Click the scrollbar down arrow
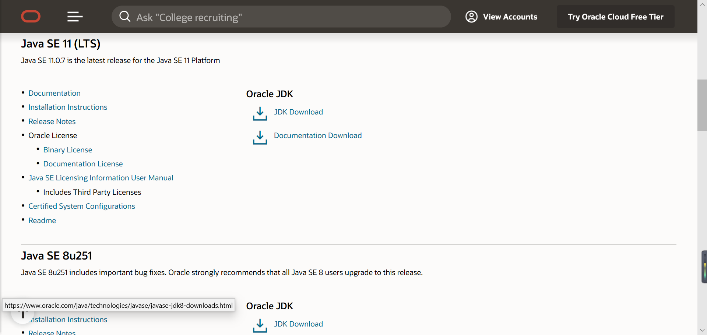Viewport: 707px width, 335px height. [702, 330]
